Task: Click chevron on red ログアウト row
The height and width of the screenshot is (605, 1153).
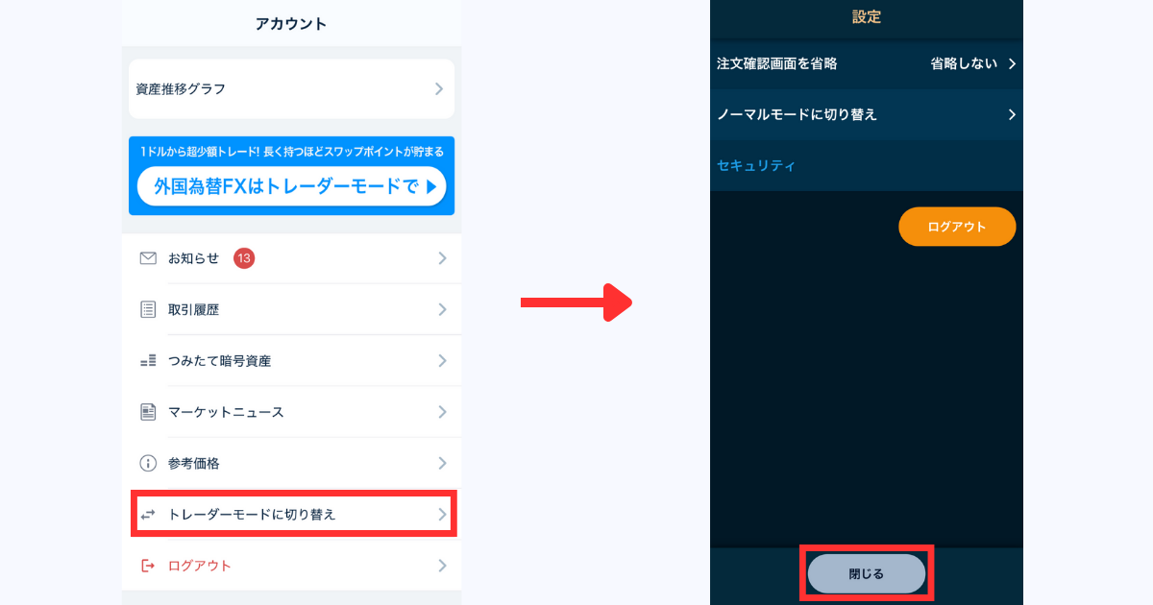Action: (442, 566)
